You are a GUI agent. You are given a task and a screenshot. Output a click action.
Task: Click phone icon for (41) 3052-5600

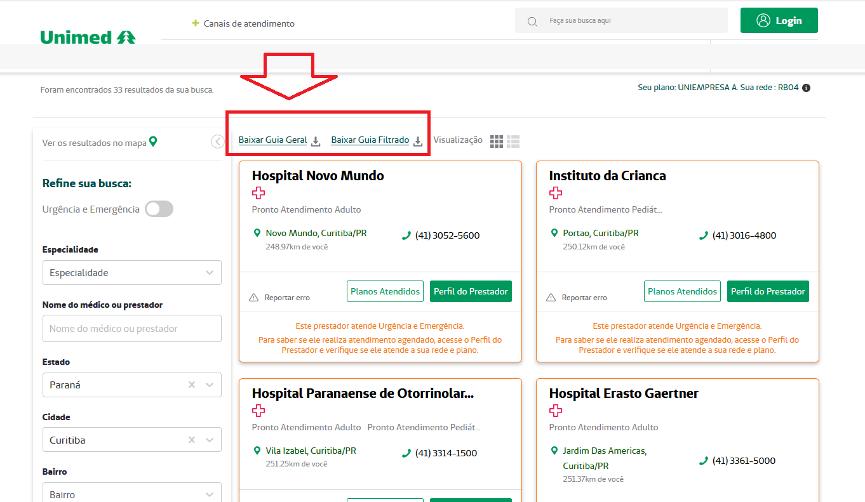[406, 235]
